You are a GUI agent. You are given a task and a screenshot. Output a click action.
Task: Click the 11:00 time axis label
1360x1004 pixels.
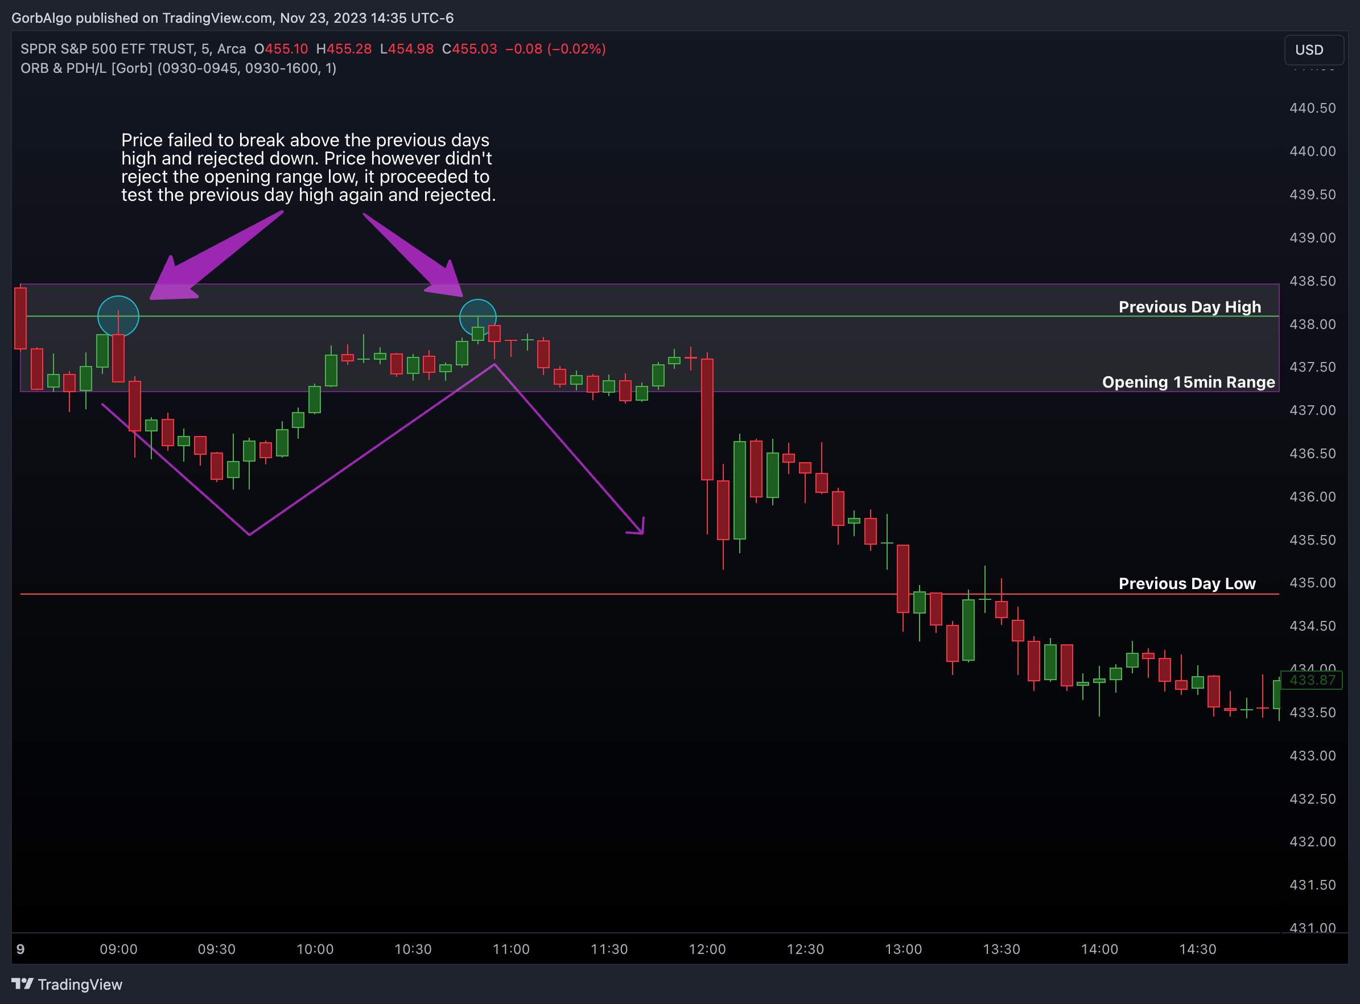coord(511,949)
